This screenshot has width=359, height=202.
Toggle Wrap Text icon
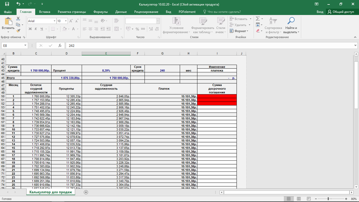click(x=117, y=21)
